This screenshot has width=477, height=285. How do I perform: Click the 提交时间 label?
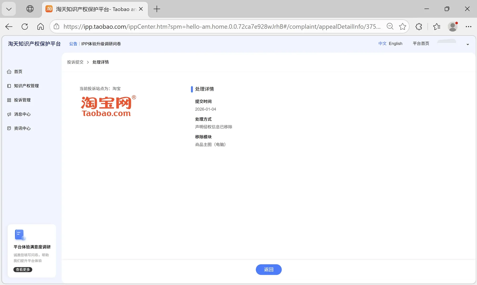pos(203,102)
